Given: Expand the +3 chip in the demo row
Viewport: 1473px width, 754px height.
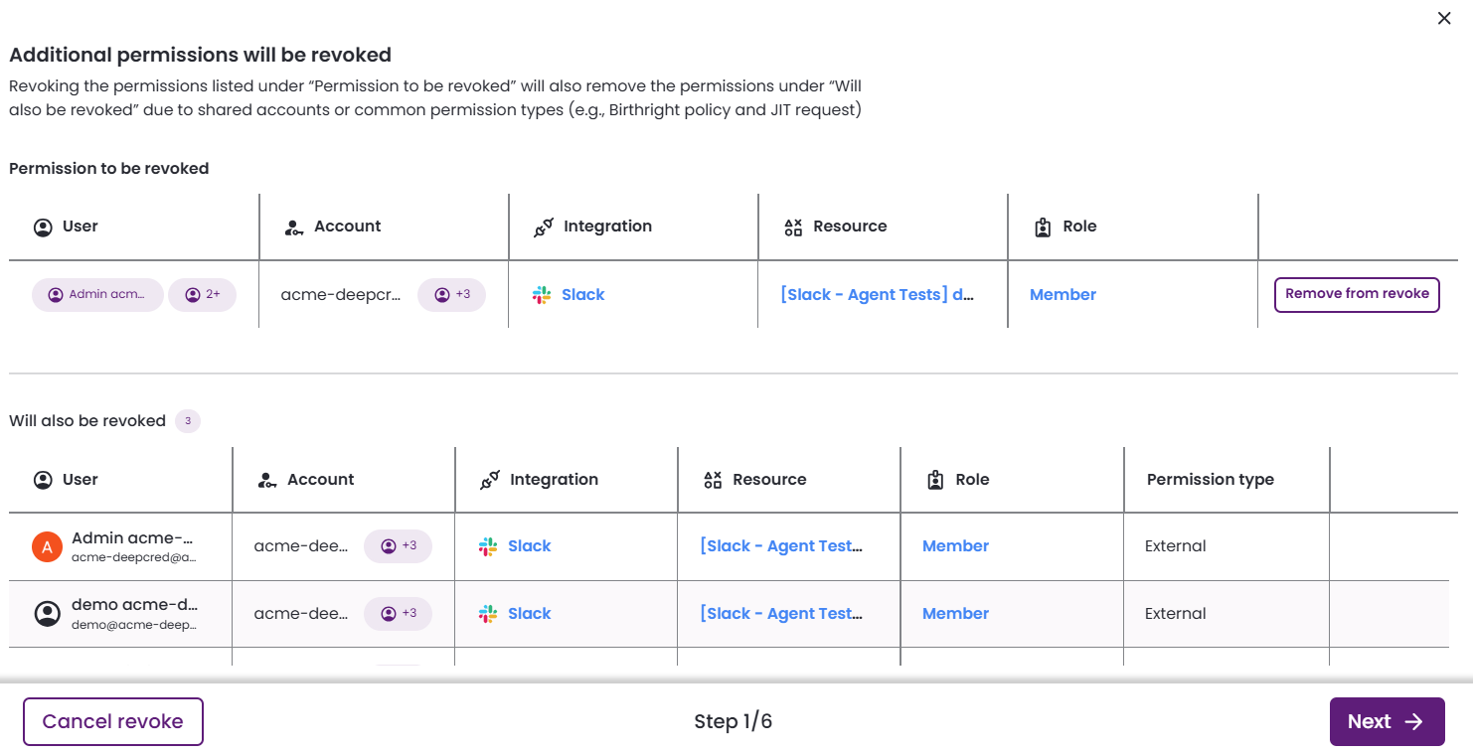Looking at the screenshot, I should 399,614.
